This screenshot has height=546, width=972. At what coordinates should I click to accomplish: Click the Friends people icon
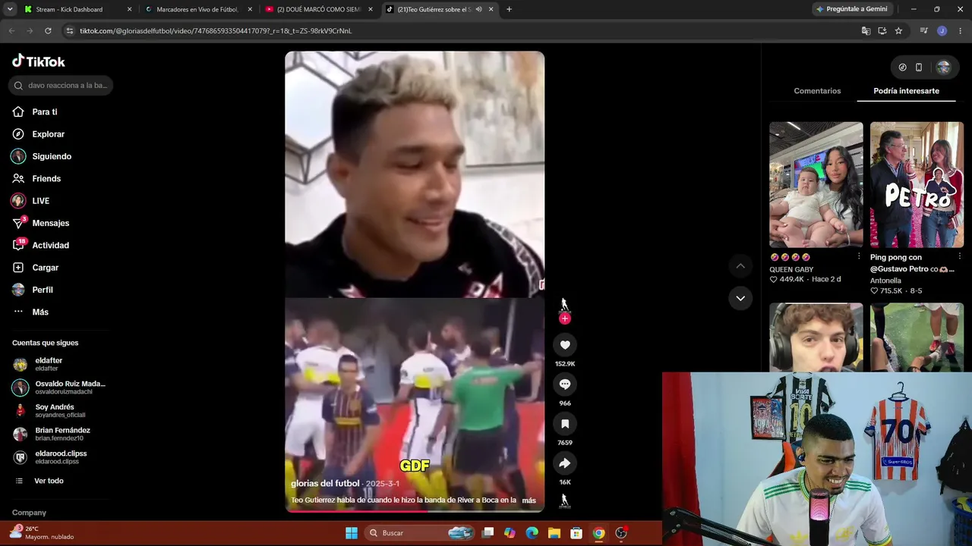click(18, 179)
